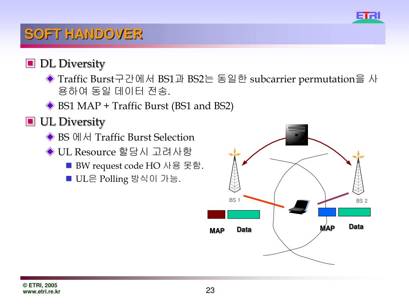This screenshot has height=307, width=409.
Task: Click the © ETRI, 2005 copyright text
Action: 40,285
